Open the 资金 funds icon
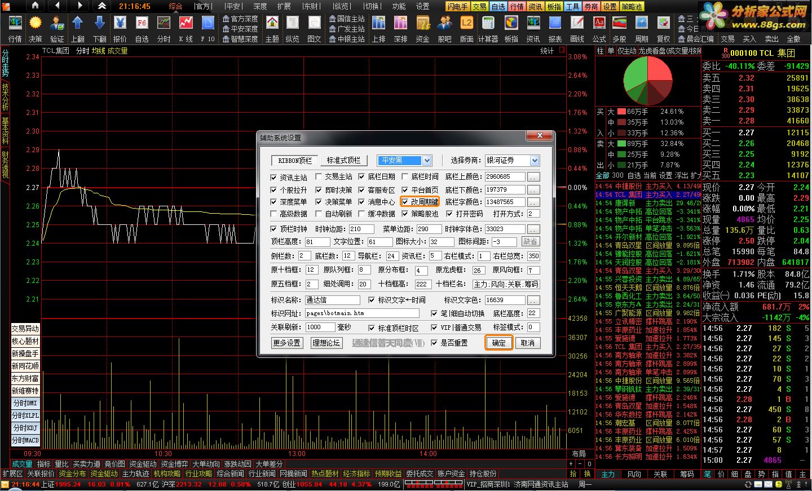The image size is (812, 491). (423, 29)
